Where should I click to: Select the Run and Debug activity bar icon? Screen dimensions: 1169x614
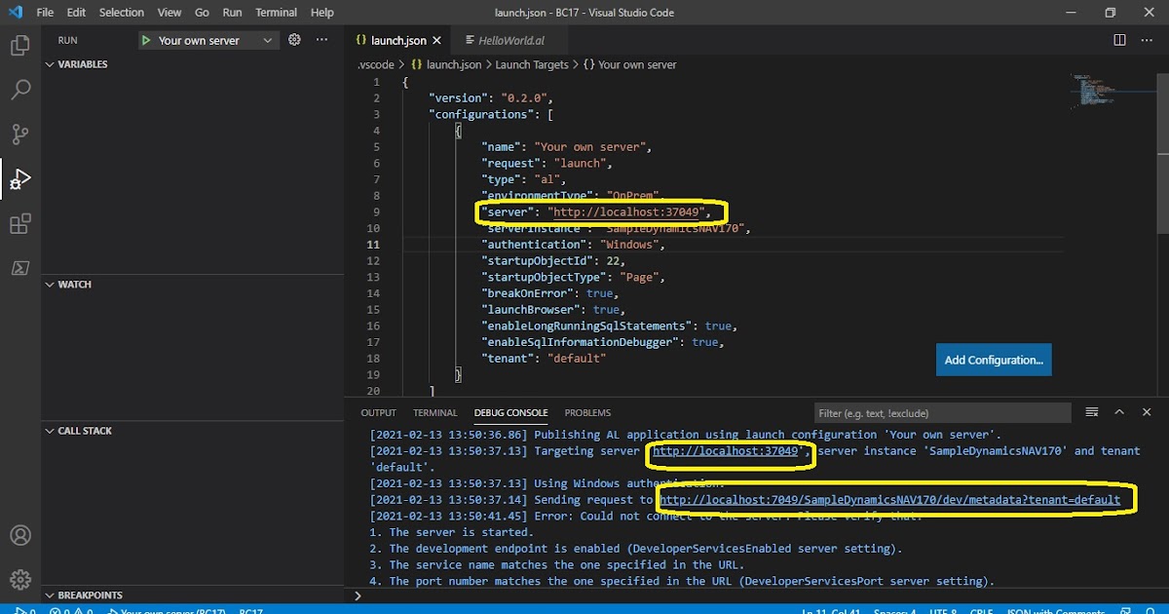pos(20,179)
